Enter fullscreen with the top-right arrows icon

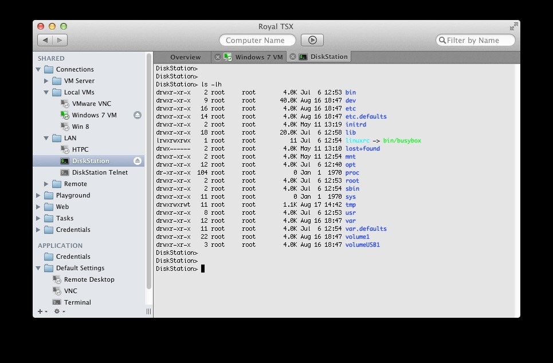[513, 26]
